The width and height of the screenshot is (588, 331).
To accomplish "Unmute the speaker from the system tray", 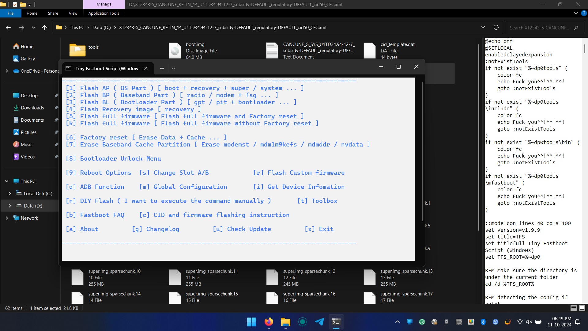I will (x=529, y=322).
